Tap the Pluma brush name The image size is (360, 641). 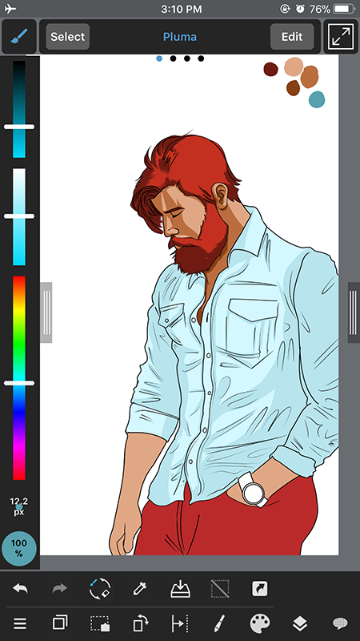click(180, 37)
